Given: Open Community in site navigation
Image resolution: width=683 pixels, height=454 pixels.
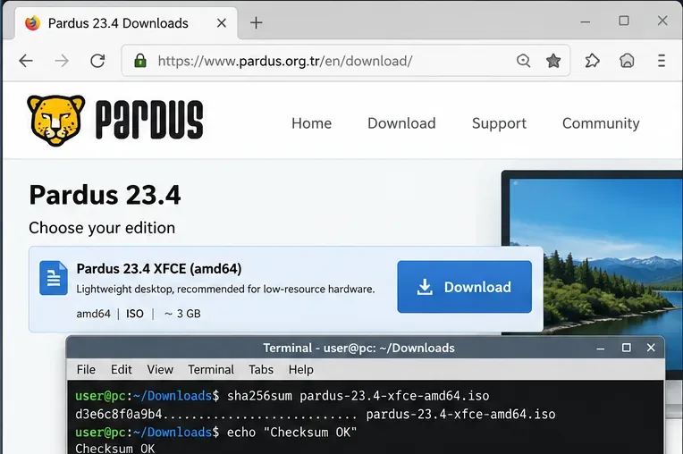Looking at the screenshot, I should point(601,123).
